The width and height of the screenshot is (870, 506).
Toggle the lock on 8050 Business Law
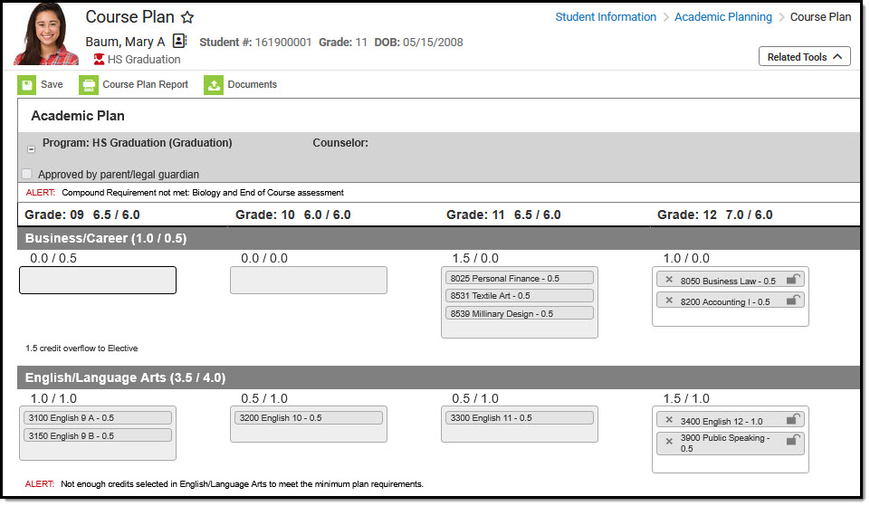pos(793,279)
